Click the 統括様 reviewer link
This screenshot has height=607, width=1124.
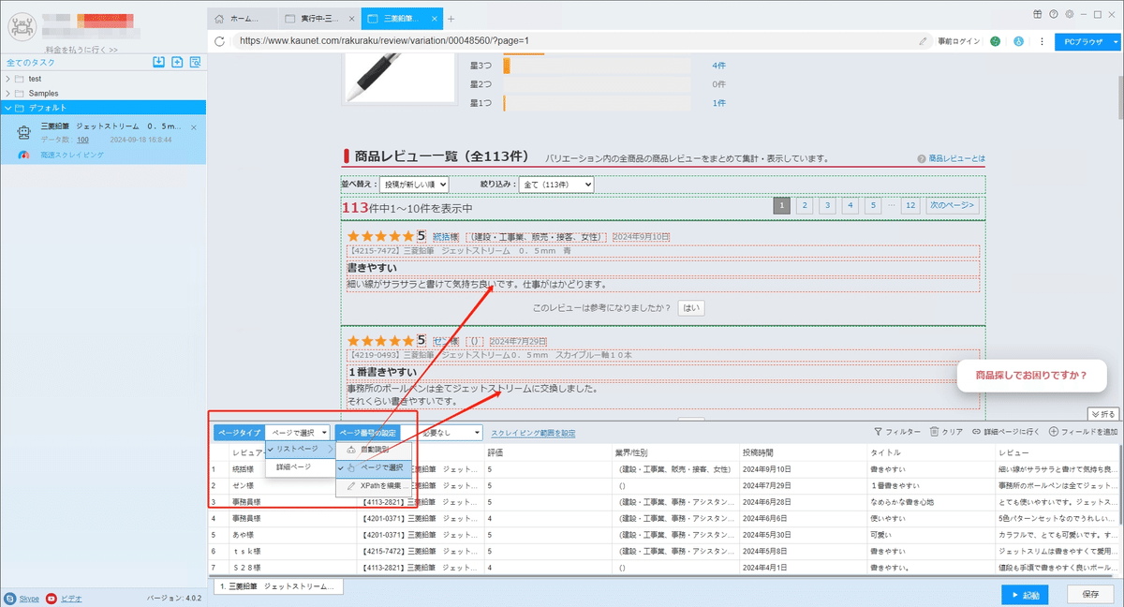pos(446,237)
